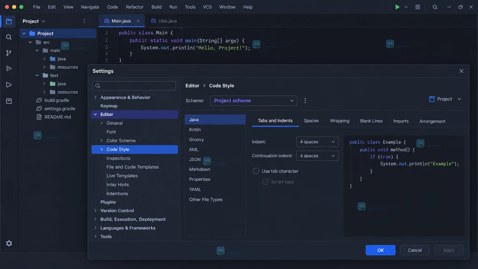The width and height of the screenshot is (478, 269).
Task: Collapse the src folder in project tree
Action: coord(30,42)
